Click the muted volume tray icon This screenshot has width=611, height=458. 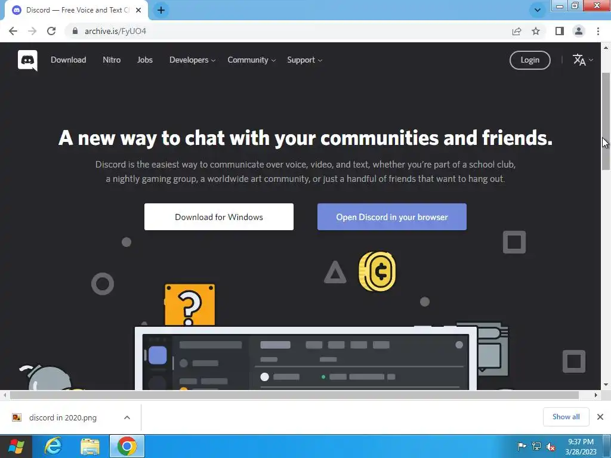click(551, 447)
